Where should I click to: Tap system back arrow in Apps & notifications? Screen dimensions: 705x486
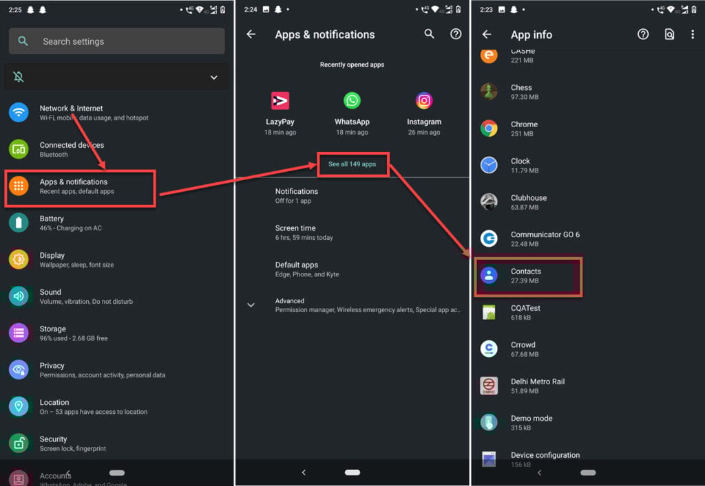coord(304,472)
